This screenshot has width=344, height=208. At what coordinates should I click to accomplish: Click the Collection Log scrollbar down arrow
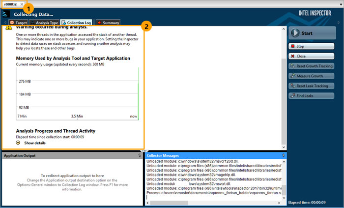tap(284, 147)
